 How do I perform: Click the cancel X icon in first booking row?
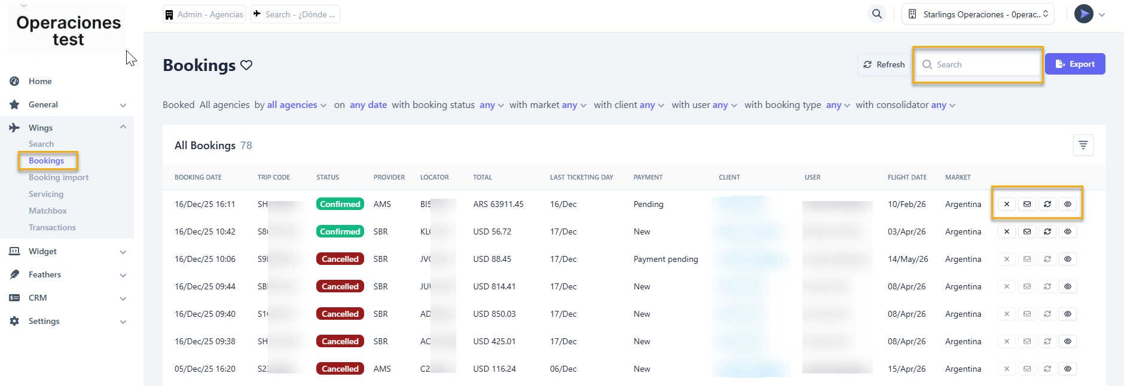click(1007, 204)
